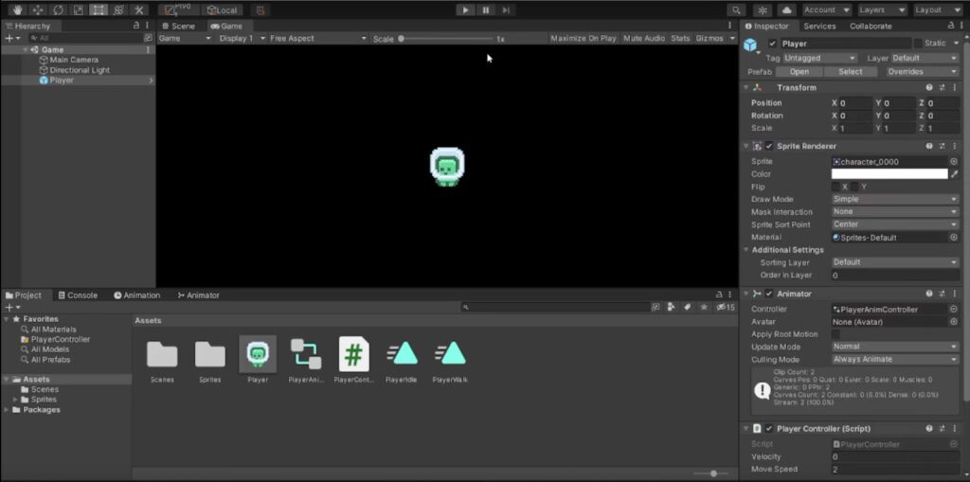This screenshot has width=970, height=482.
Task: Select the Rotate tool
Action: tap(58, 9)
